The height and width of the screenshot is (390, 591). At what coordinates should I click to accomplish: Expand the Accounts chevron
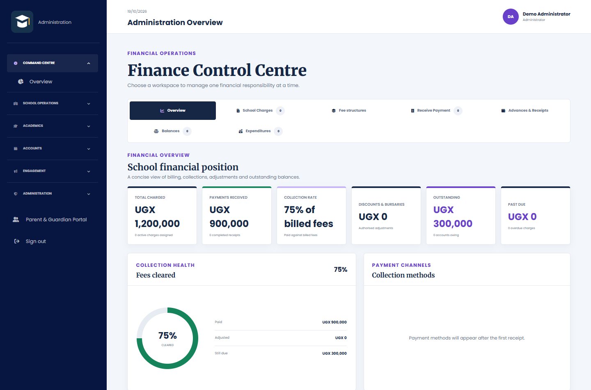(89, 149)
